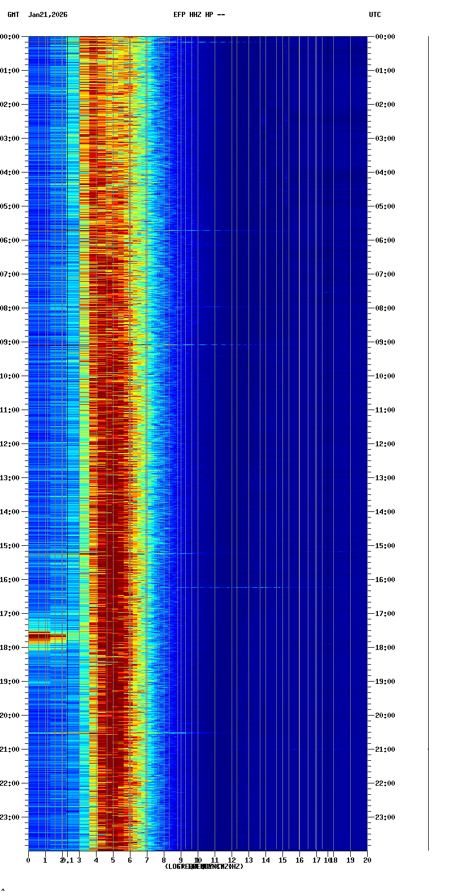Select the 06:00 mark on left time axis
453x896 pixels.
[x=10, y=240]
